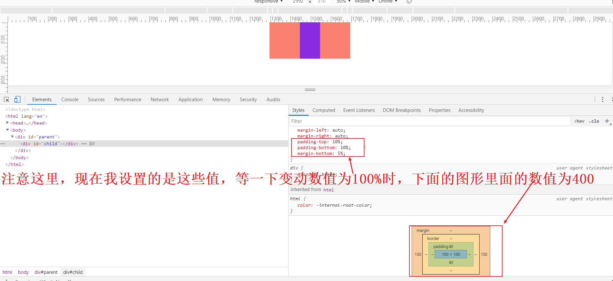Open the Performance tab
Image resolution: width=613 pixels, height=281 pixels.
(x=128, y=100)
